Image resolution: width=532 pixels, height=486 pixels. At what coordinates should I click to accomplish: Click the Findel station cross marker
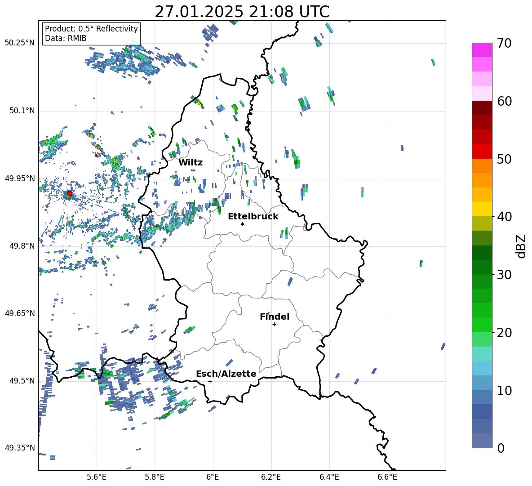click(x=274, y=325)
